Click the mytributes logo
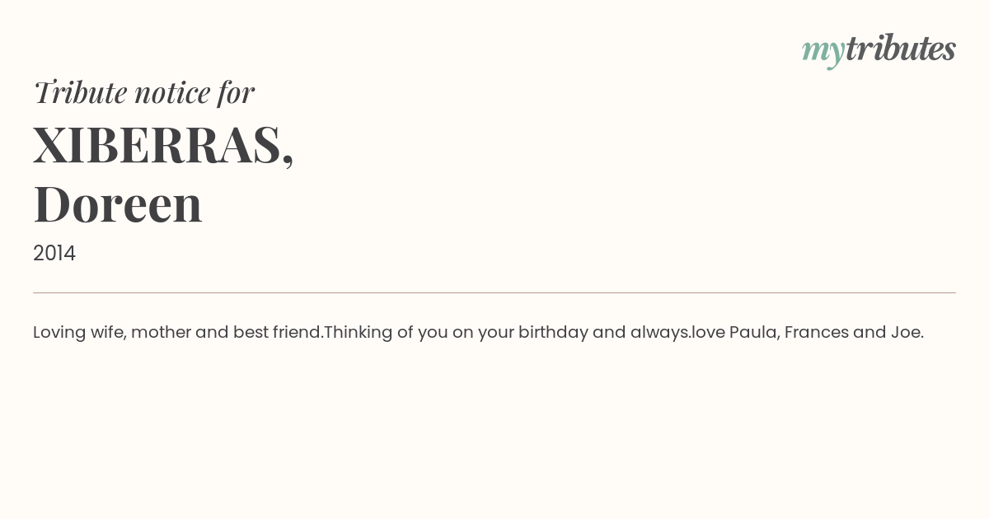 click(879, 49)
